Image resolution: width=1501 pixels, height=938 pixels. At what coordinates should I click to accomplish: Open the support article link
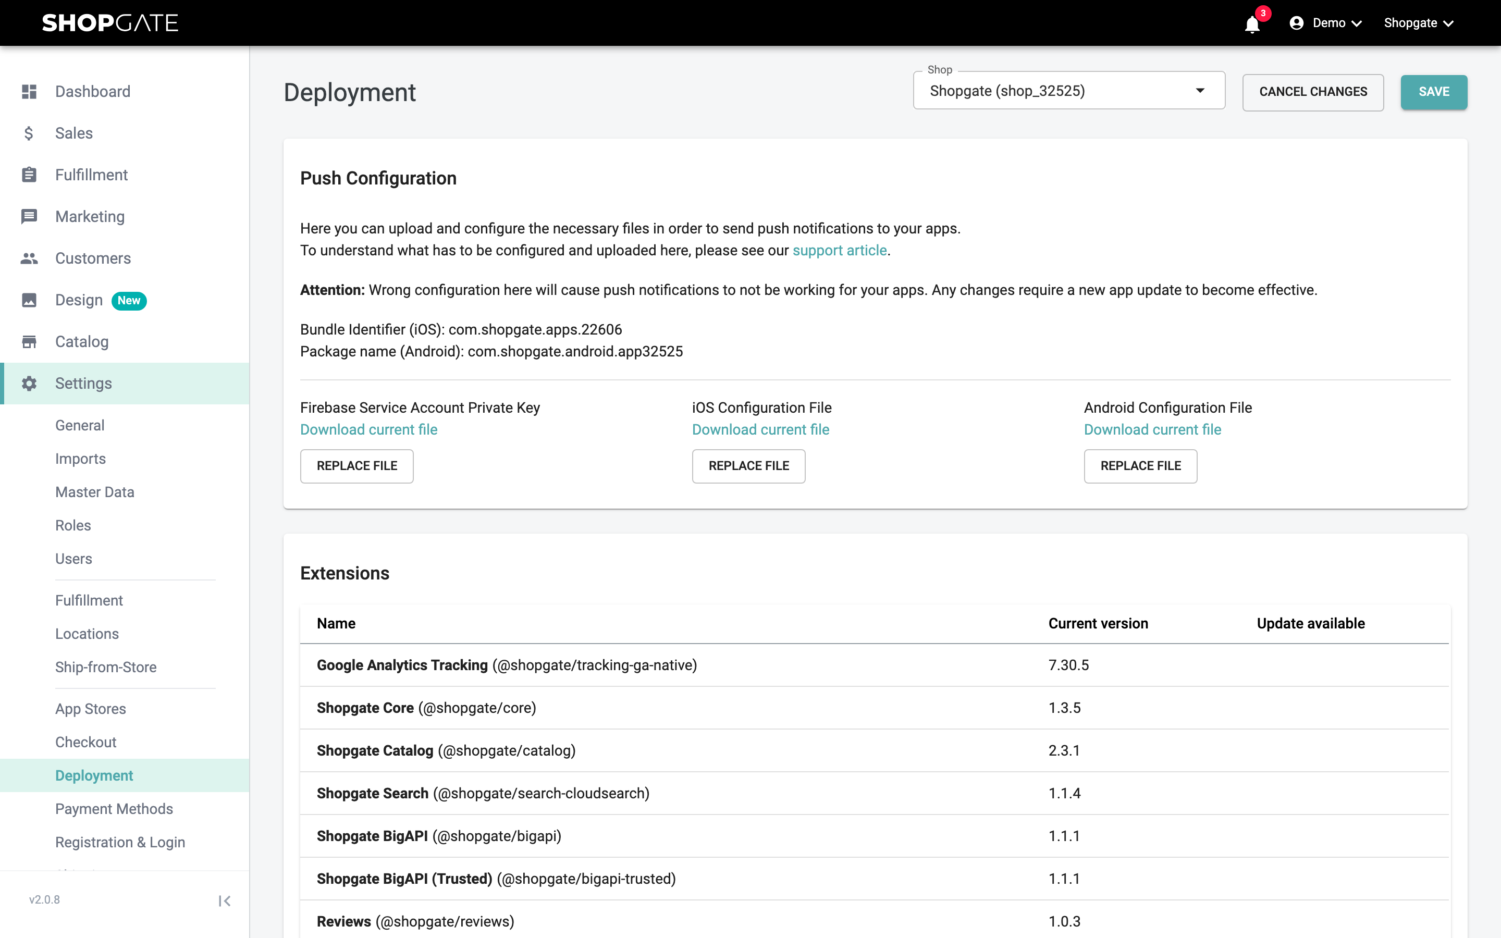840,250
